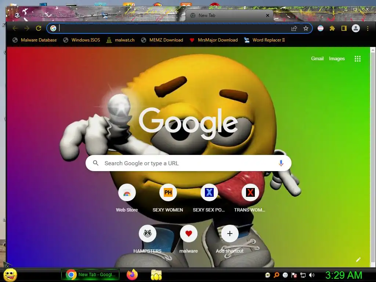376x282 pixels.
Task: Click the Search Google or type a URL box
Action: (x=188, y=163)
